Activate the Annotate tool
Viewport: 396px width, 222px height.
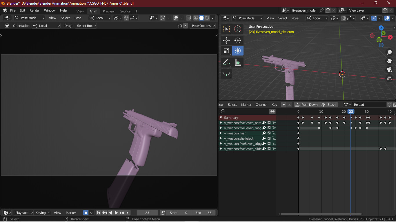click(226, 62)
